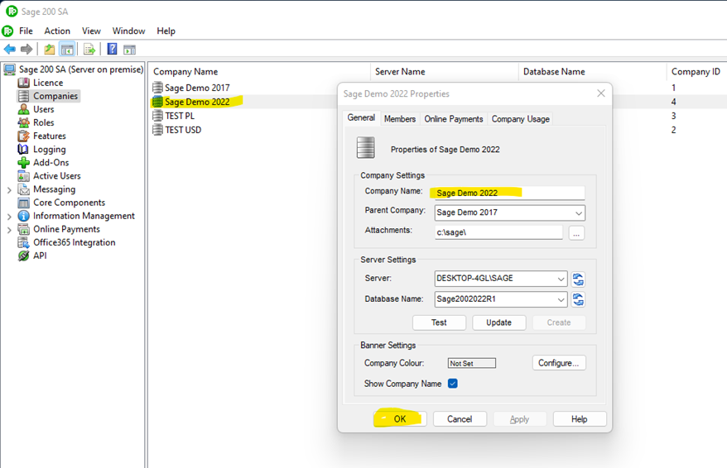Click the Company Colour Not Set swatch
The height and width of the screenshot is (468, 727).
471,363
